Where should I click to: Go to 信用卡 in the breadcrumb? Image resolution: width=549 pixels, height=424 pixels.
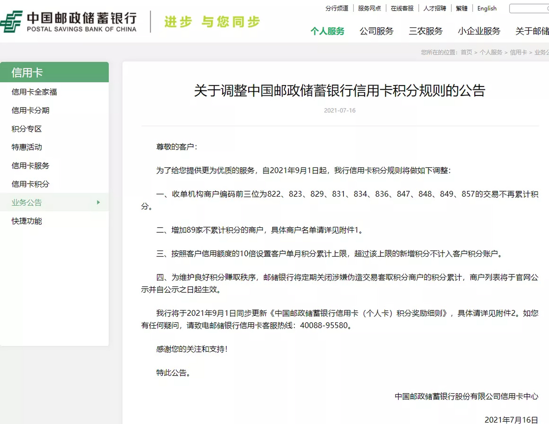click(x=518, y=52)
